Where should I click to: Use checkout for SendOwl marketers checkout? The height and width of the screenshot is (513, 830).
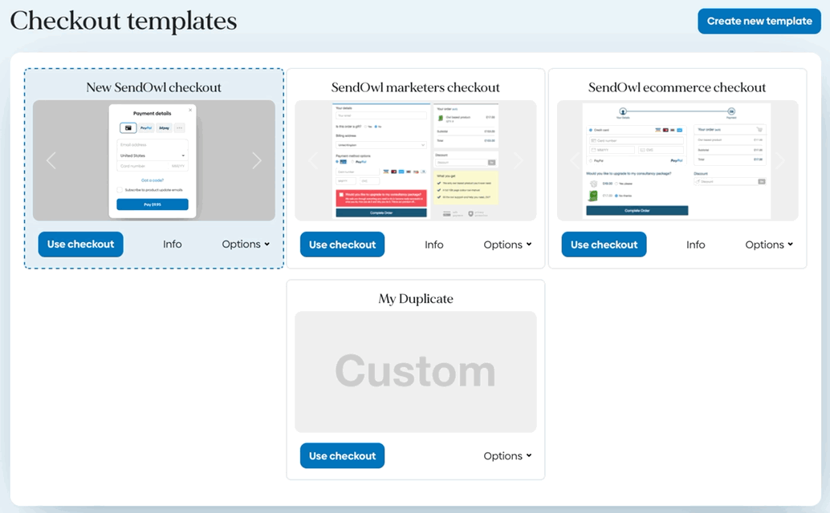click(x=343, y=244)
